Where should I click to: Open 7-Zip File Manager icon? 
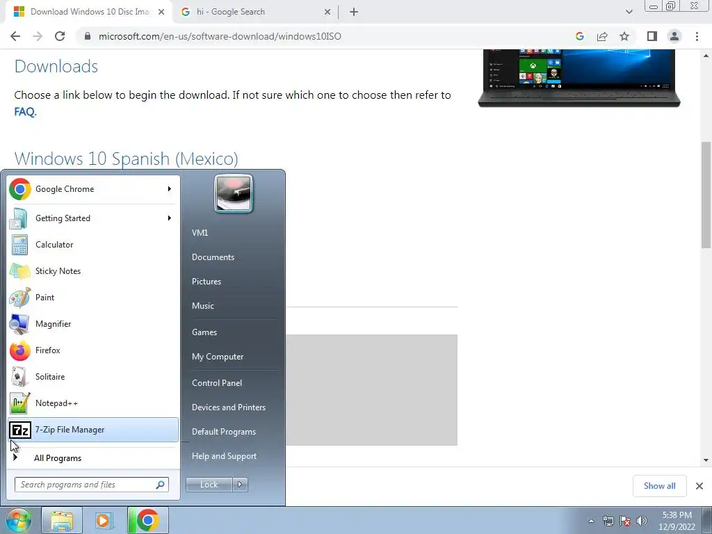(x=19, y=430)
